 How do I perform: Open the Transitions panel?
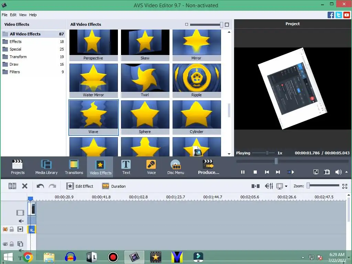pos(74,167)
